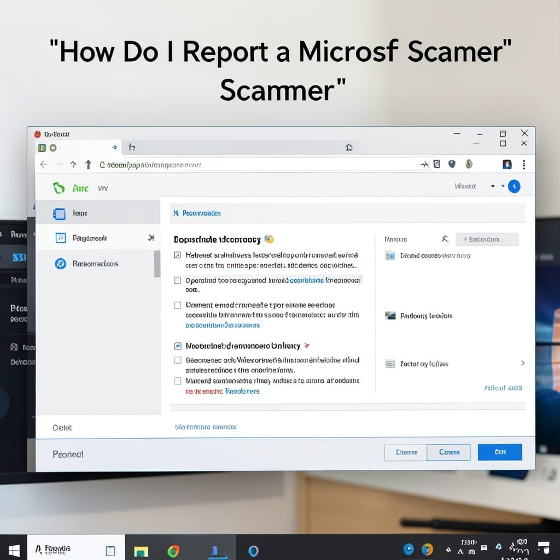Click the blue link under the Dnenent paragraph
560x560 pixels.
[223, 325]
